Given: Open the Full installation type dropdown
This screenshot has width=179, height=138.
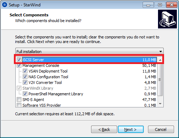Looking at the screenshot, I should point(89,52).
